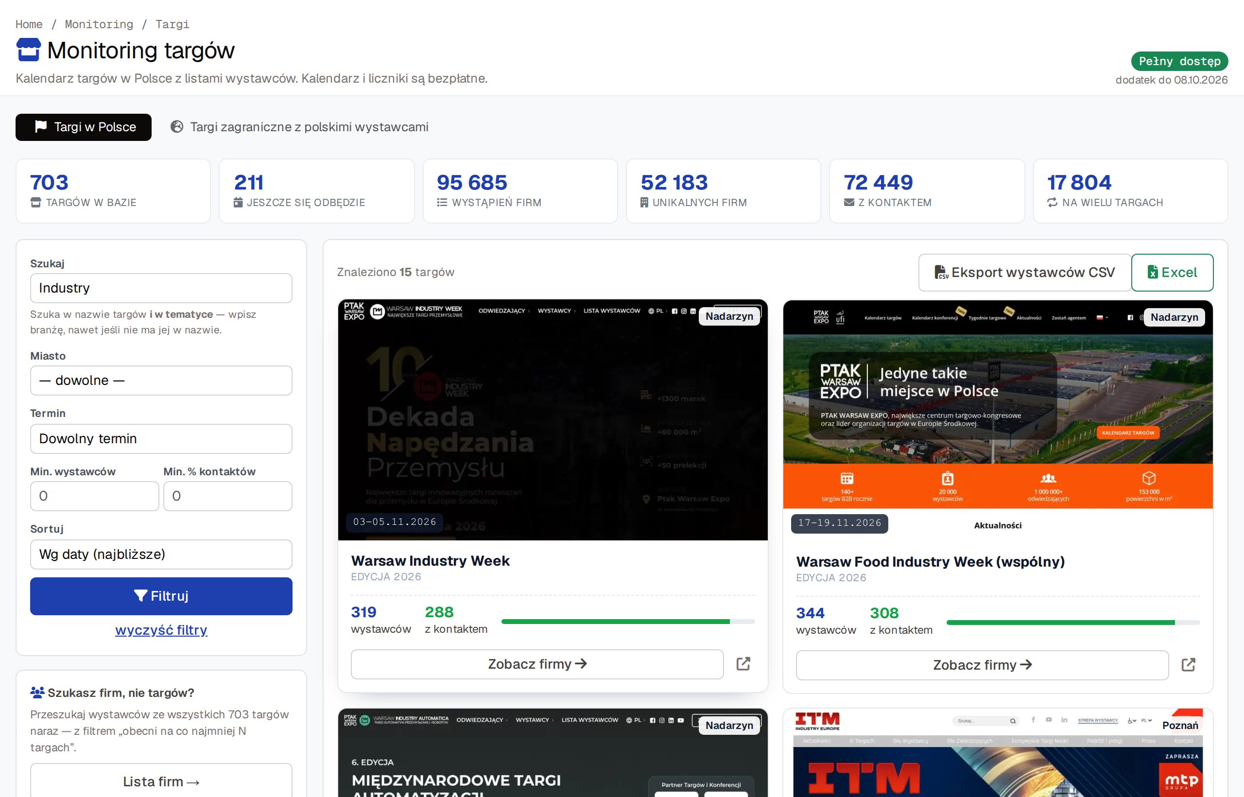Screen dimensions: 1244x797
Task: Click the Szukaj search field containing Industry
Action: [x=161, y=288]
